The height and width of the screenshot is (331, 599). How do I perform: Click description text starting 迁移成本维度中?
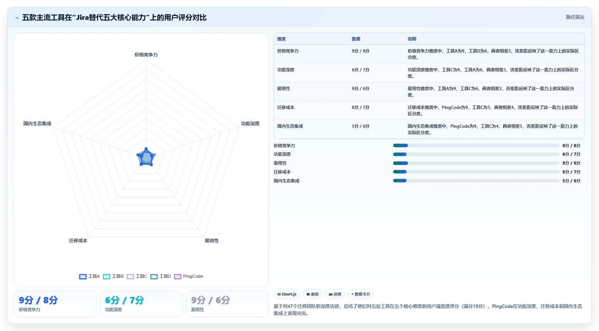(493, 111)
